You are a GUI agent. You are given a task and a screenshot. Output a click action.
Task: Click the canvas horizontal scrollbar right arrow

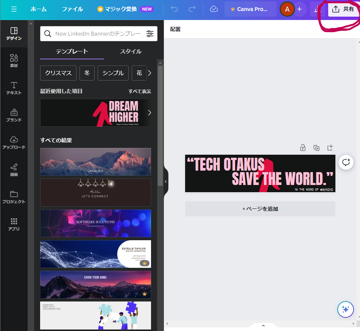[354, 324]
